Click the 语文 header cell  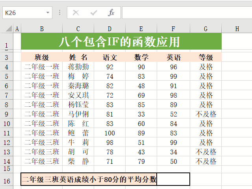click(109, 57)
